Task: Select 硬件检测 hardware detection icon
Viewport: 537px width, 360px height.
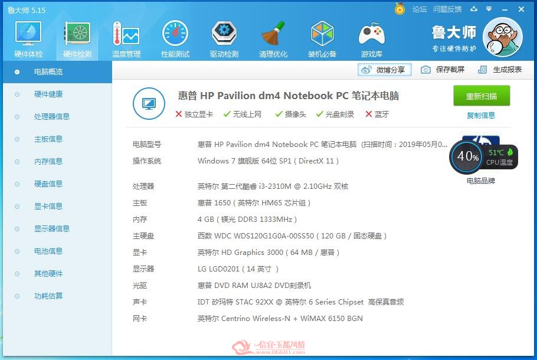Action: pos(77,39)
